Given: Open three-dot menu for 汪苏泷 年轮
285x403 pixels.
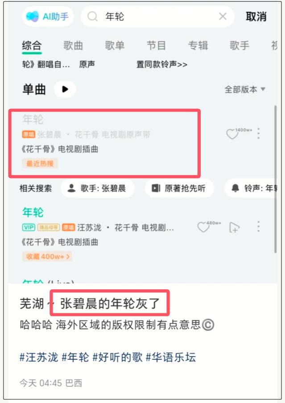Looking at the screenshot, I should tap(259, 227).
